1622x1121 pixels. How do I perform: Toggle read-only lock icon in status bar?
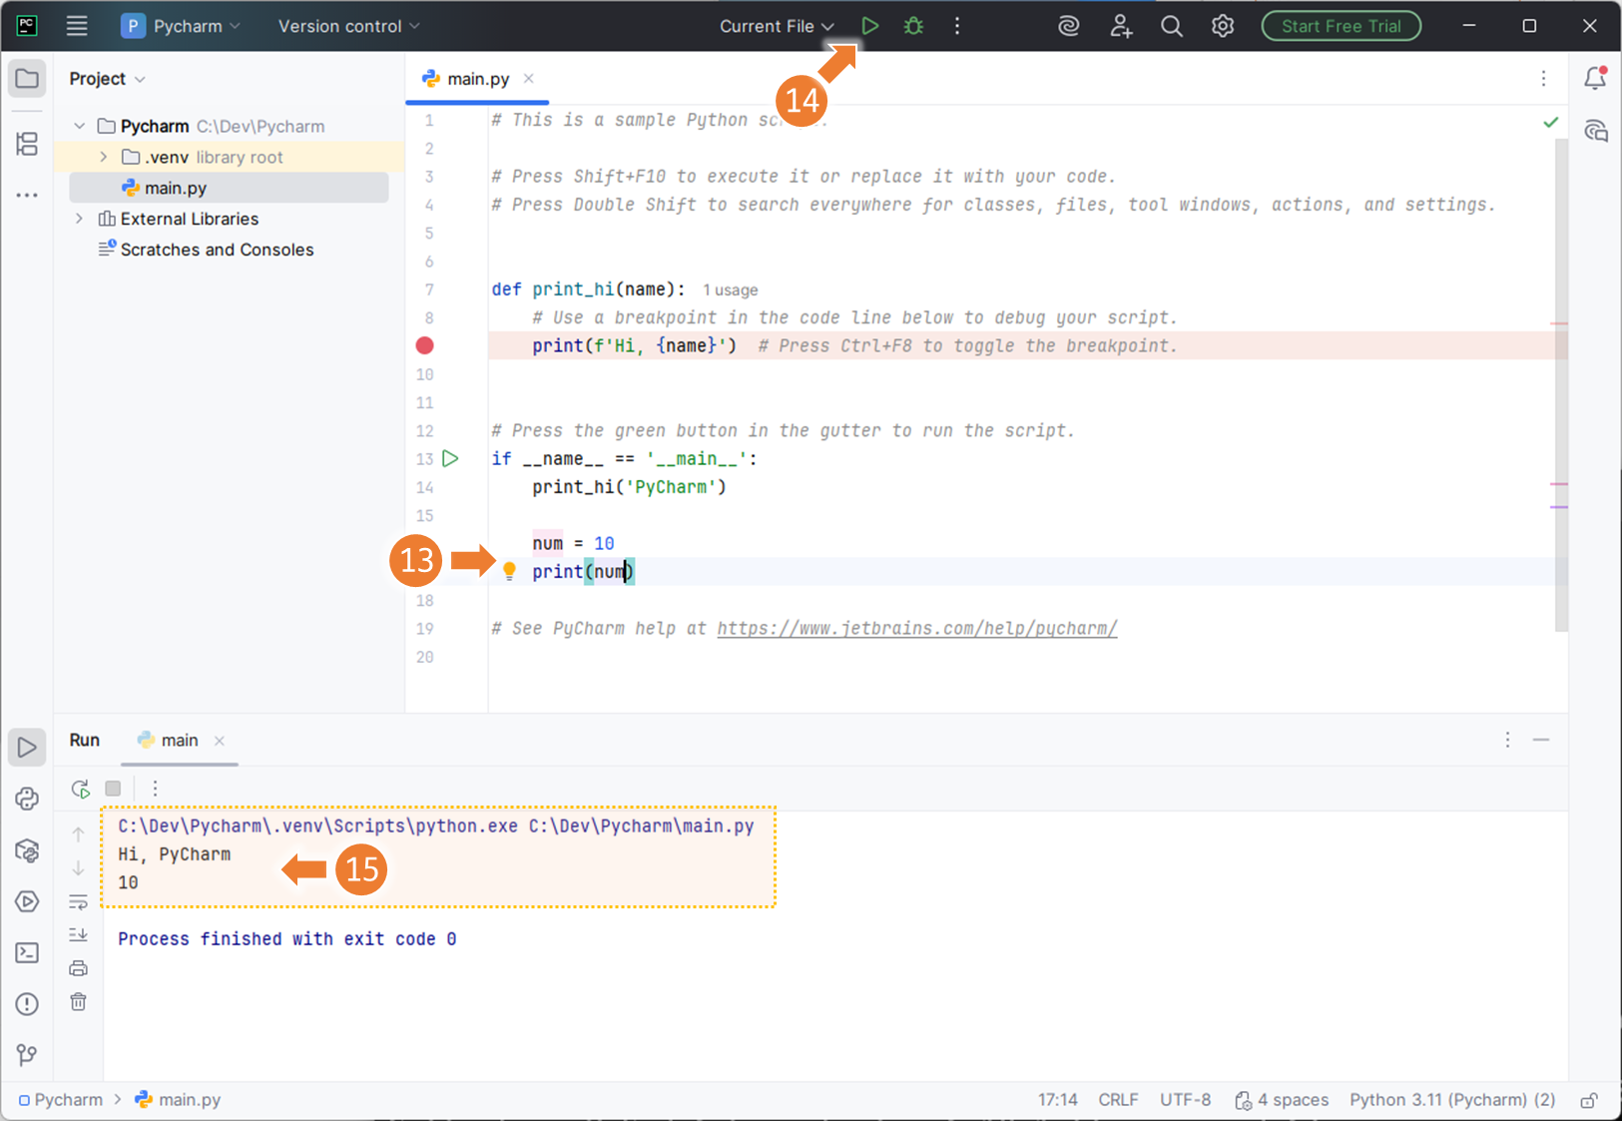coord(1589,1100)
